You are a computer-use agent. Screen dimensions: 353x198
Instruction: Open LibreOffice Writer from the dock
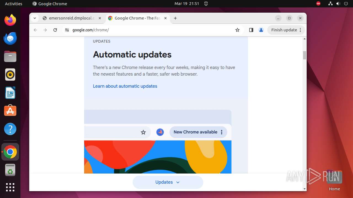coord(10,93)
